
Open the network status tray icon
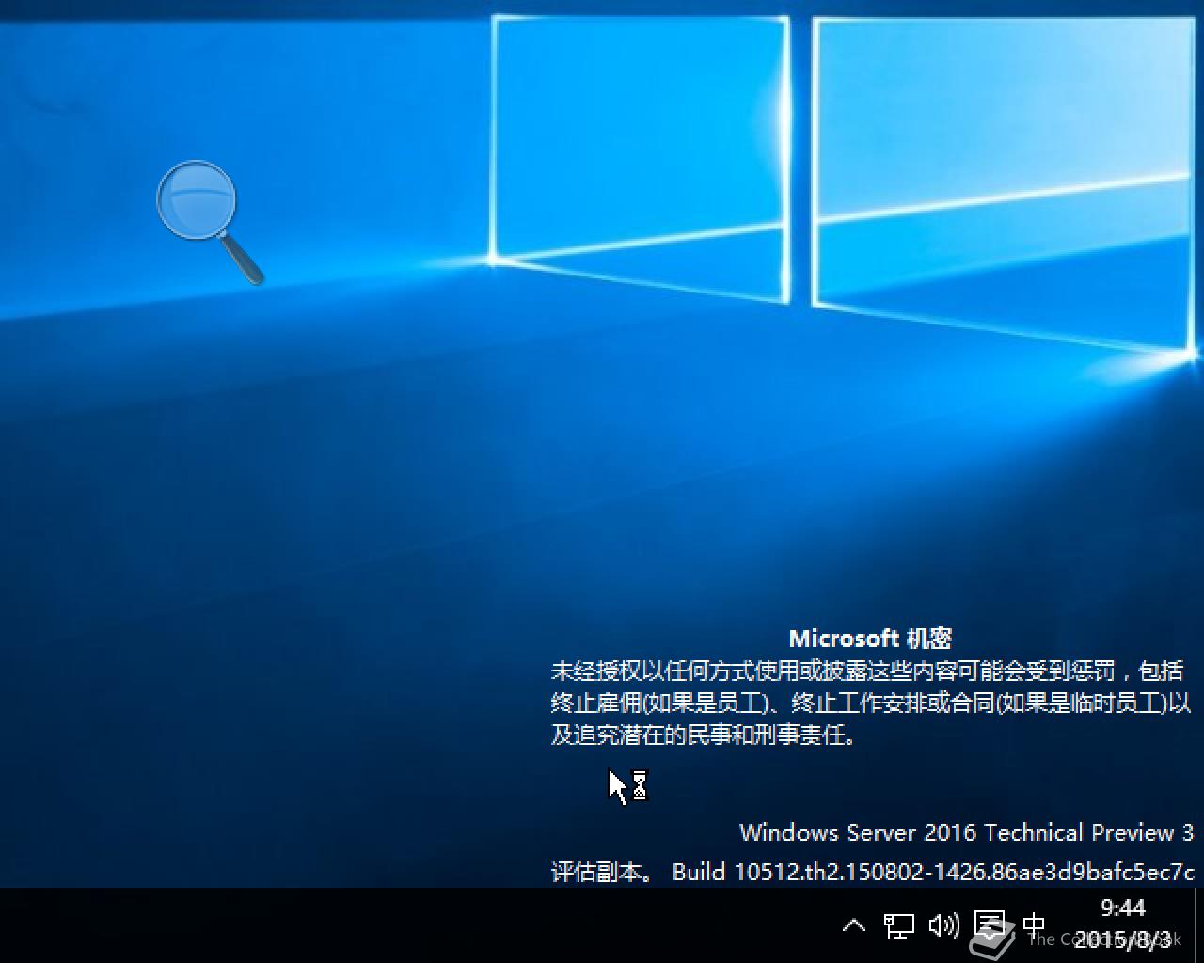898,925
